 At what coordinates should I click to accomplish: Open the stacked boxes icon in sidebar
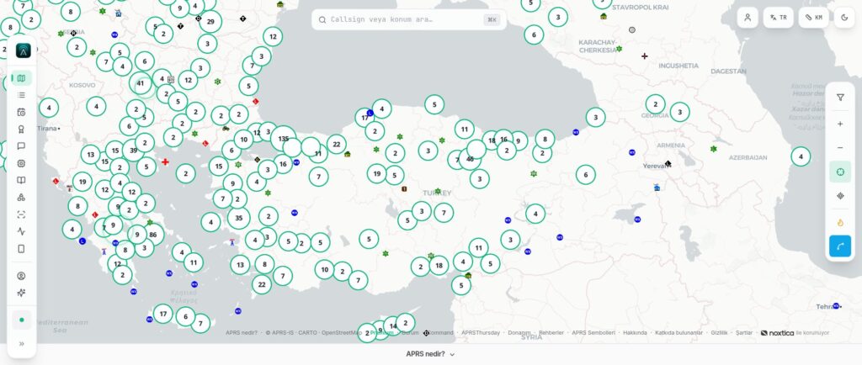tap(21, 197)
